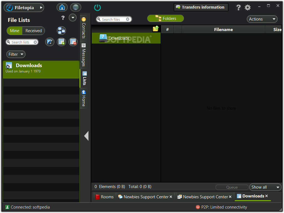Switch to Received lists

34,31
